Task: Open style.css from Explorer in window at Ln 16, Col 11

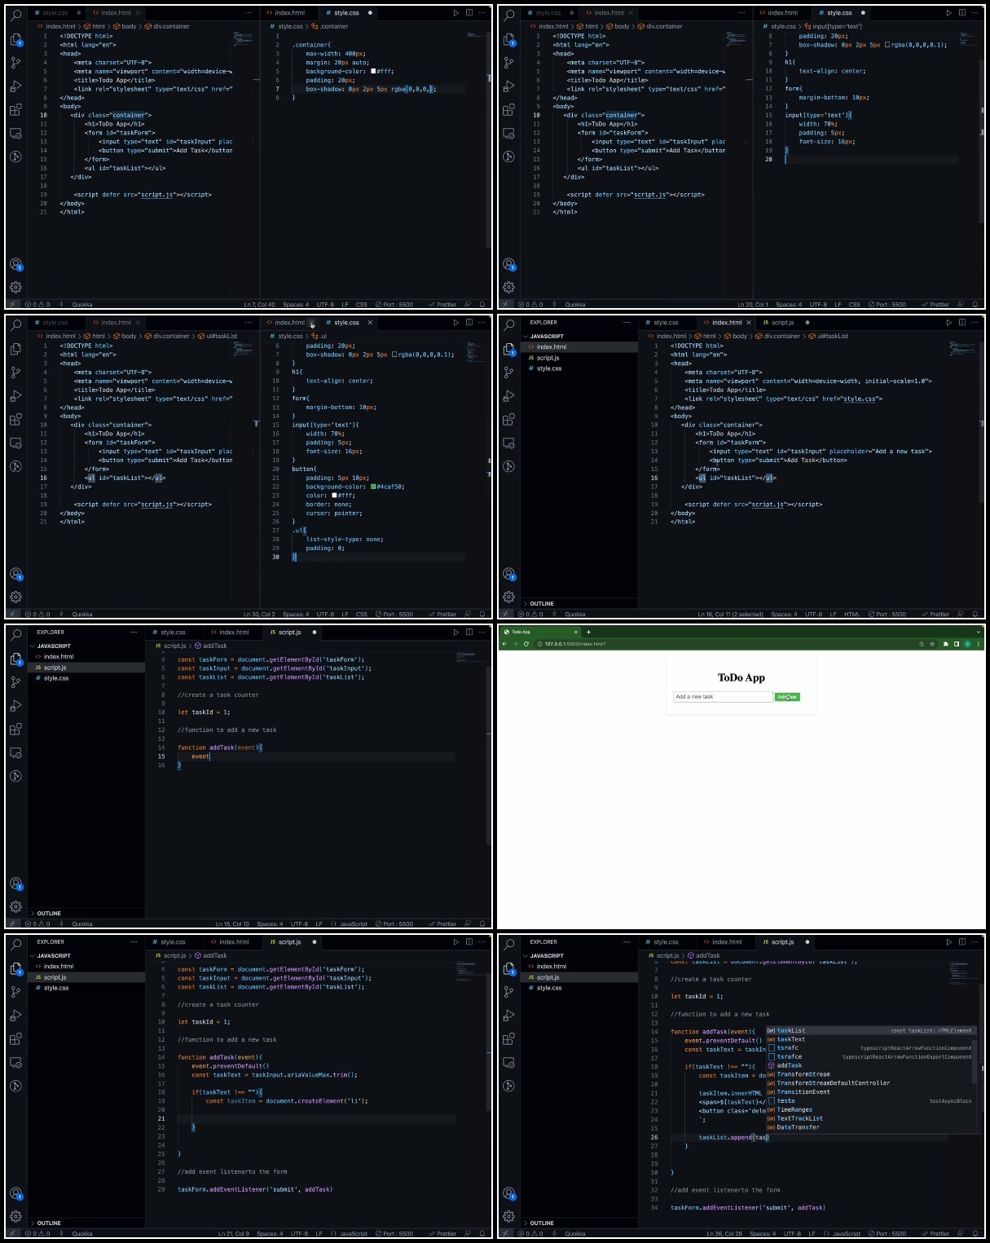Action: tap(549, 368)
